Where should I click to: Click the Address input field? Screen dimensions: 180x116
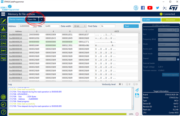[x=26, y=26]
